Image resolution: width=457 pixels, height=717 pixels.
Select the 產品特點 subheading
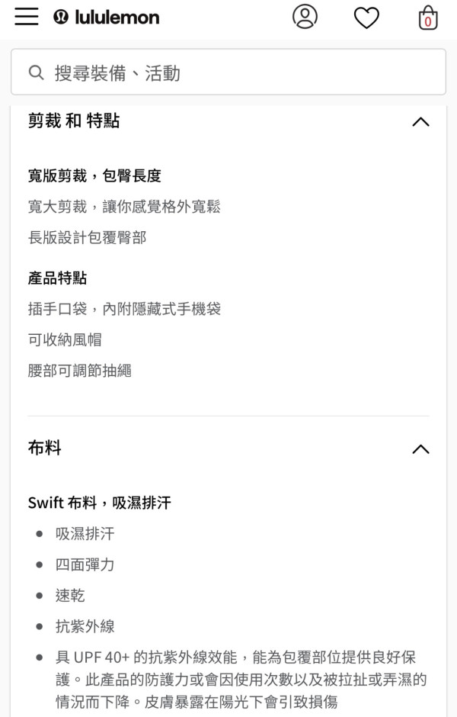tap(57, 278)
